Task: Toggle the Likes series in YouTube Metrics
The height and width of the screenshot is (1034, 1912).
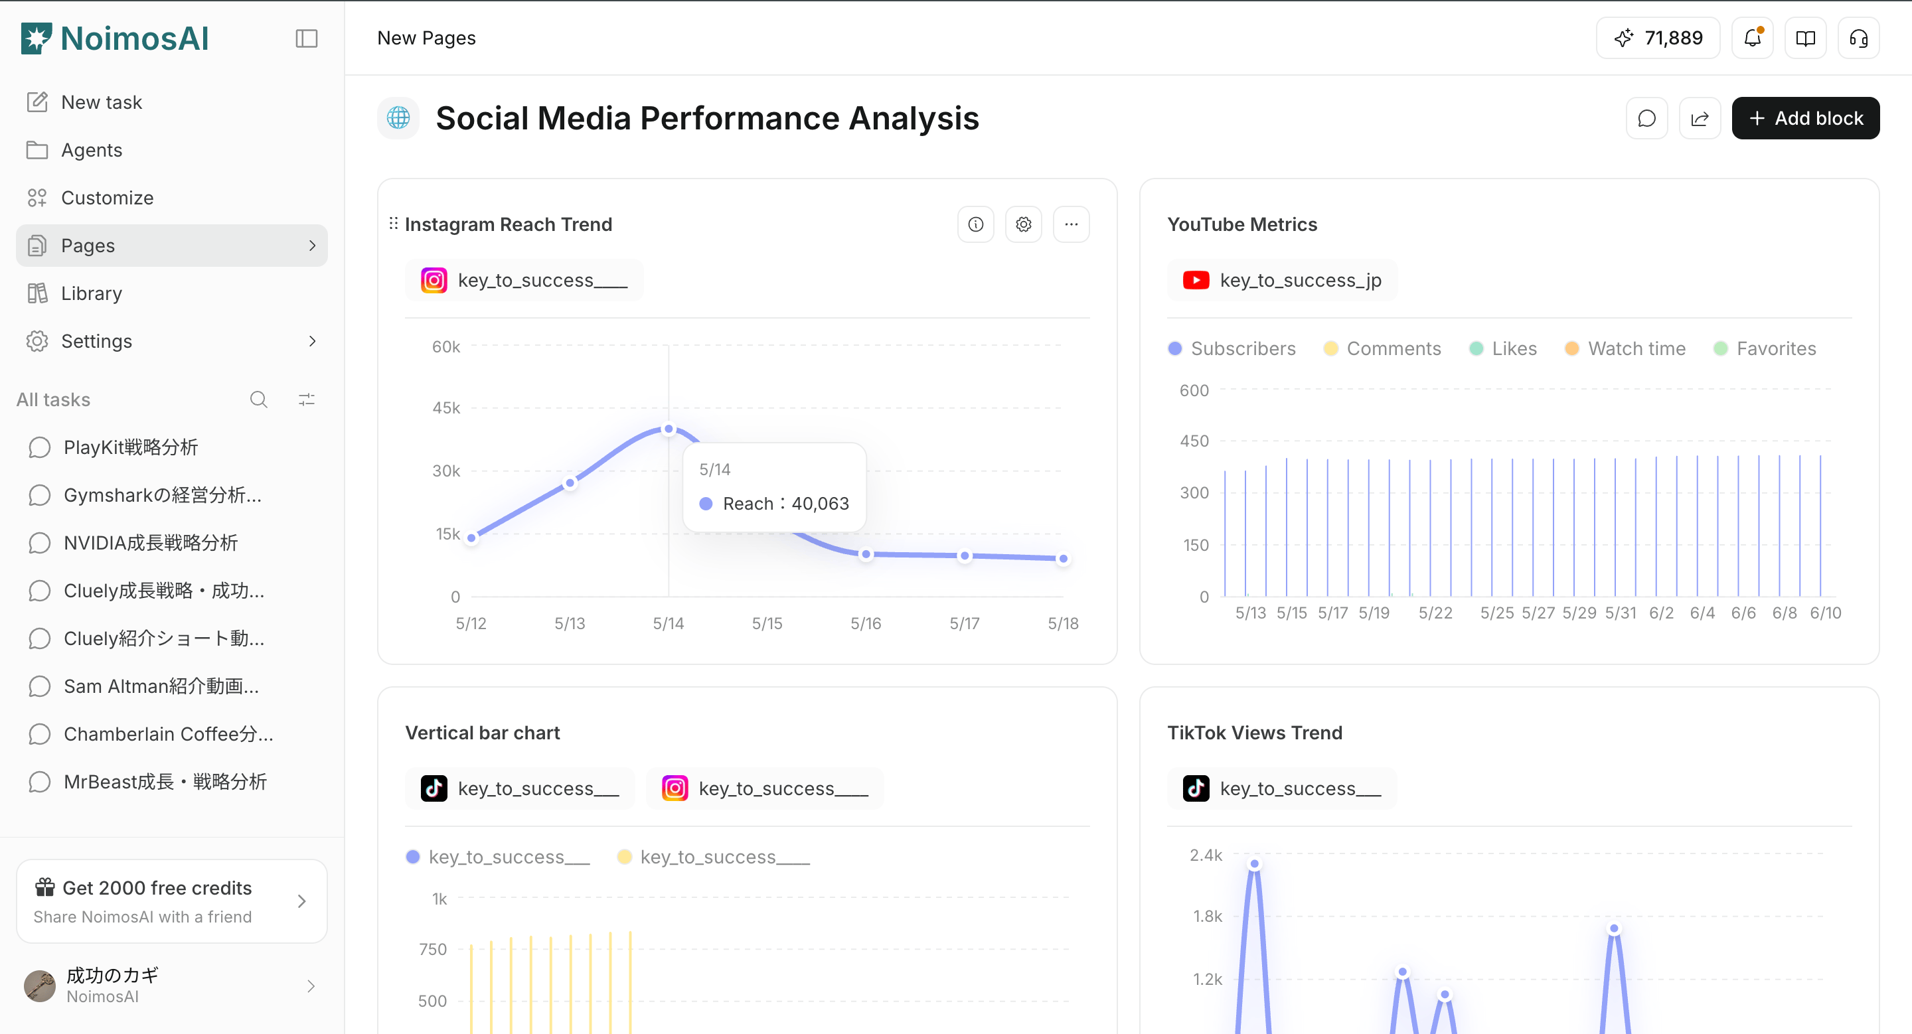Action: tap(1503, 348)
